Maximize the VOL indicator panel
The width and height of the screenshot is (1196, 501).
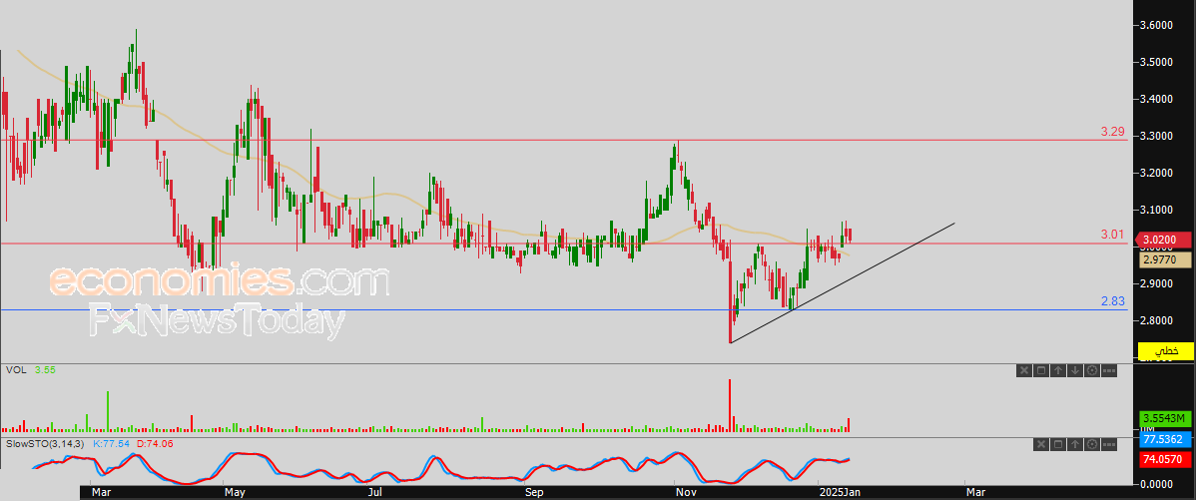click(x=1041, y=370)
